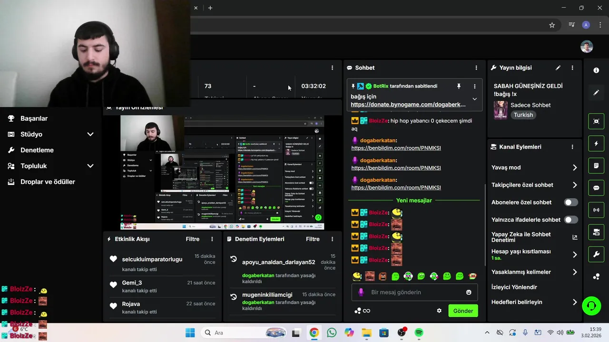Click follower Rojava in activity feed
The image size is (609, 342).
pos(131,304)
